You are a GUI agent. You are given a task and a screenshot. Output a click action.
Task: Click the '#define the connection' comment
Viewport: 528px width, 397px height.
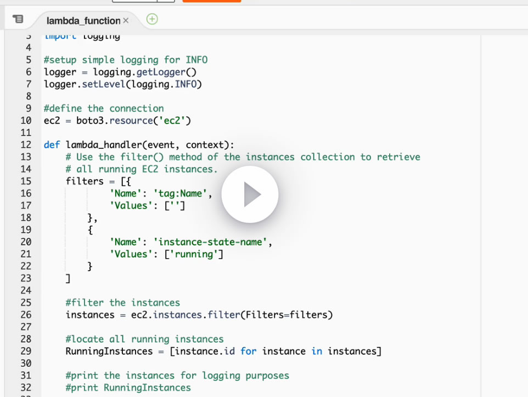point(104,109)
